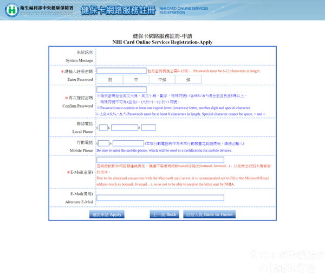
Task: Click the Alternate E-Mail input field
Action: tap(160, 198)
